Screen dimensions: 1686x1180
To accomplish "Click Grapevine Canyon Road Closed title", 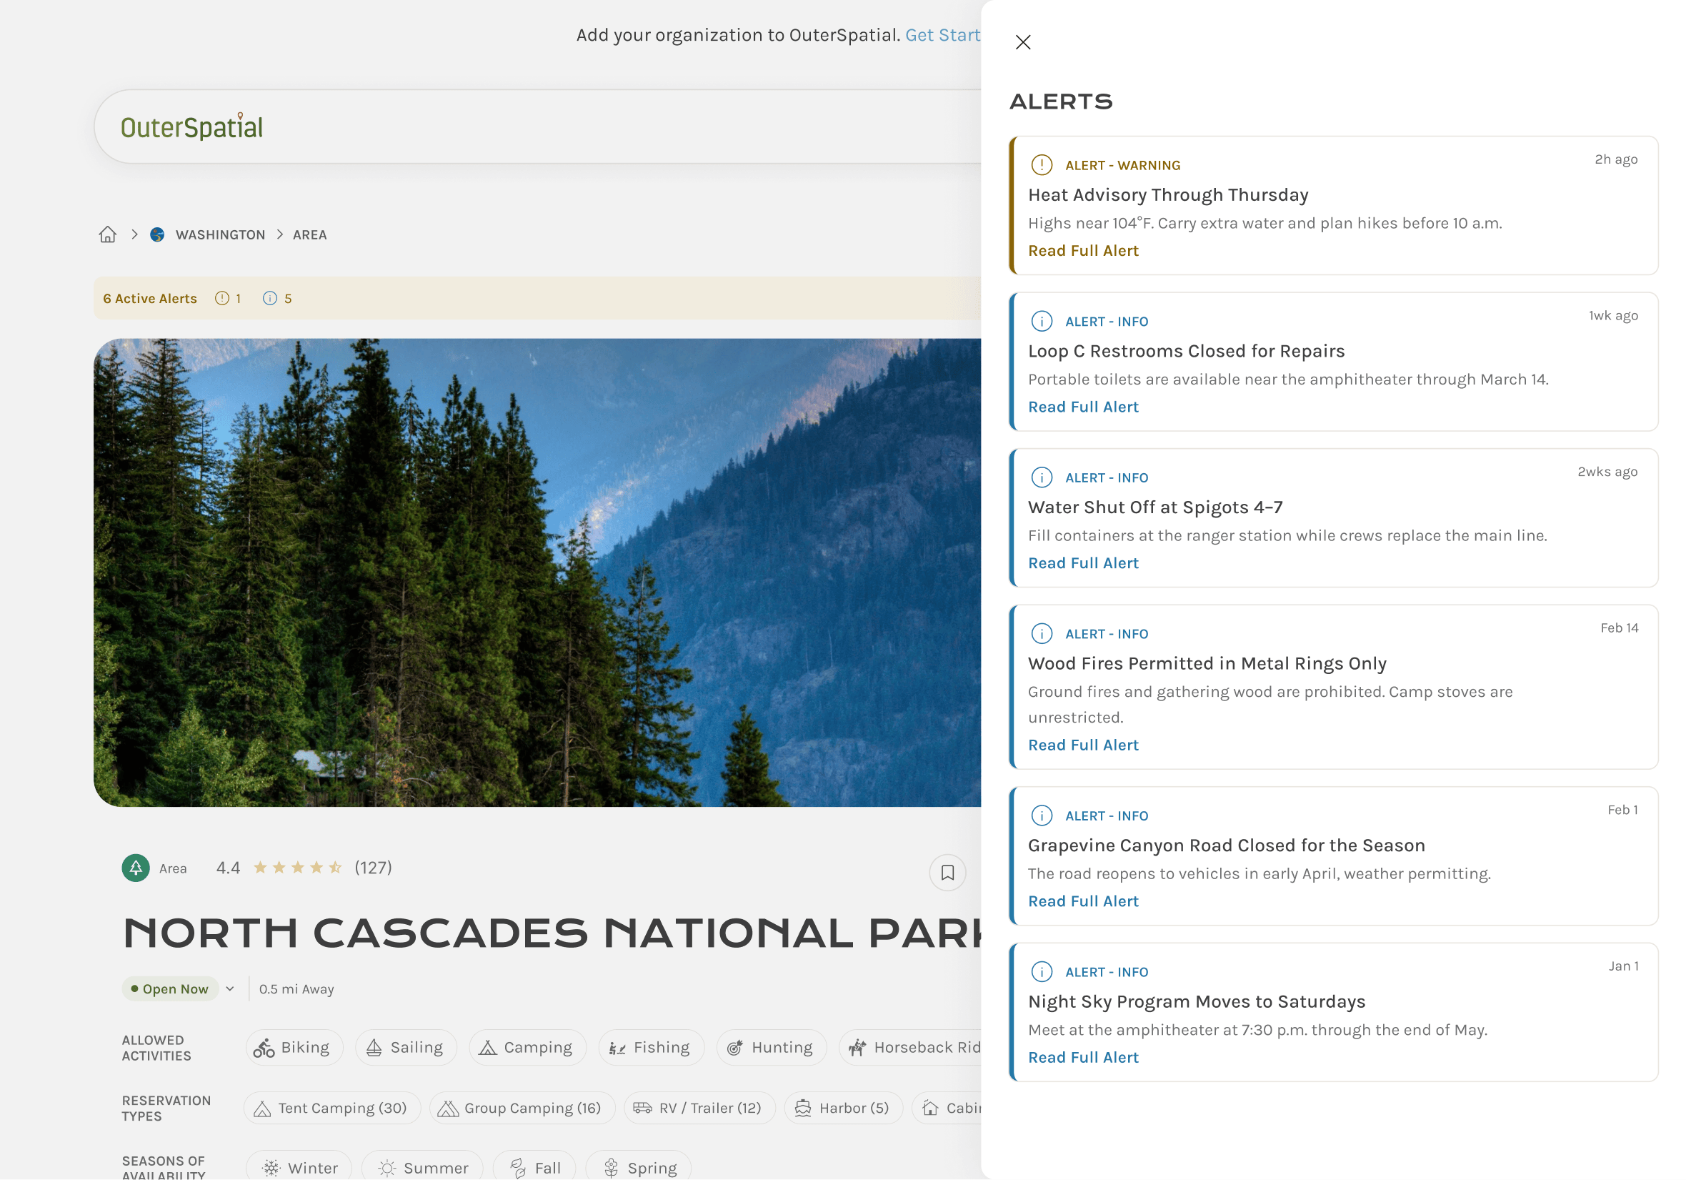I will coord(1227,846).
